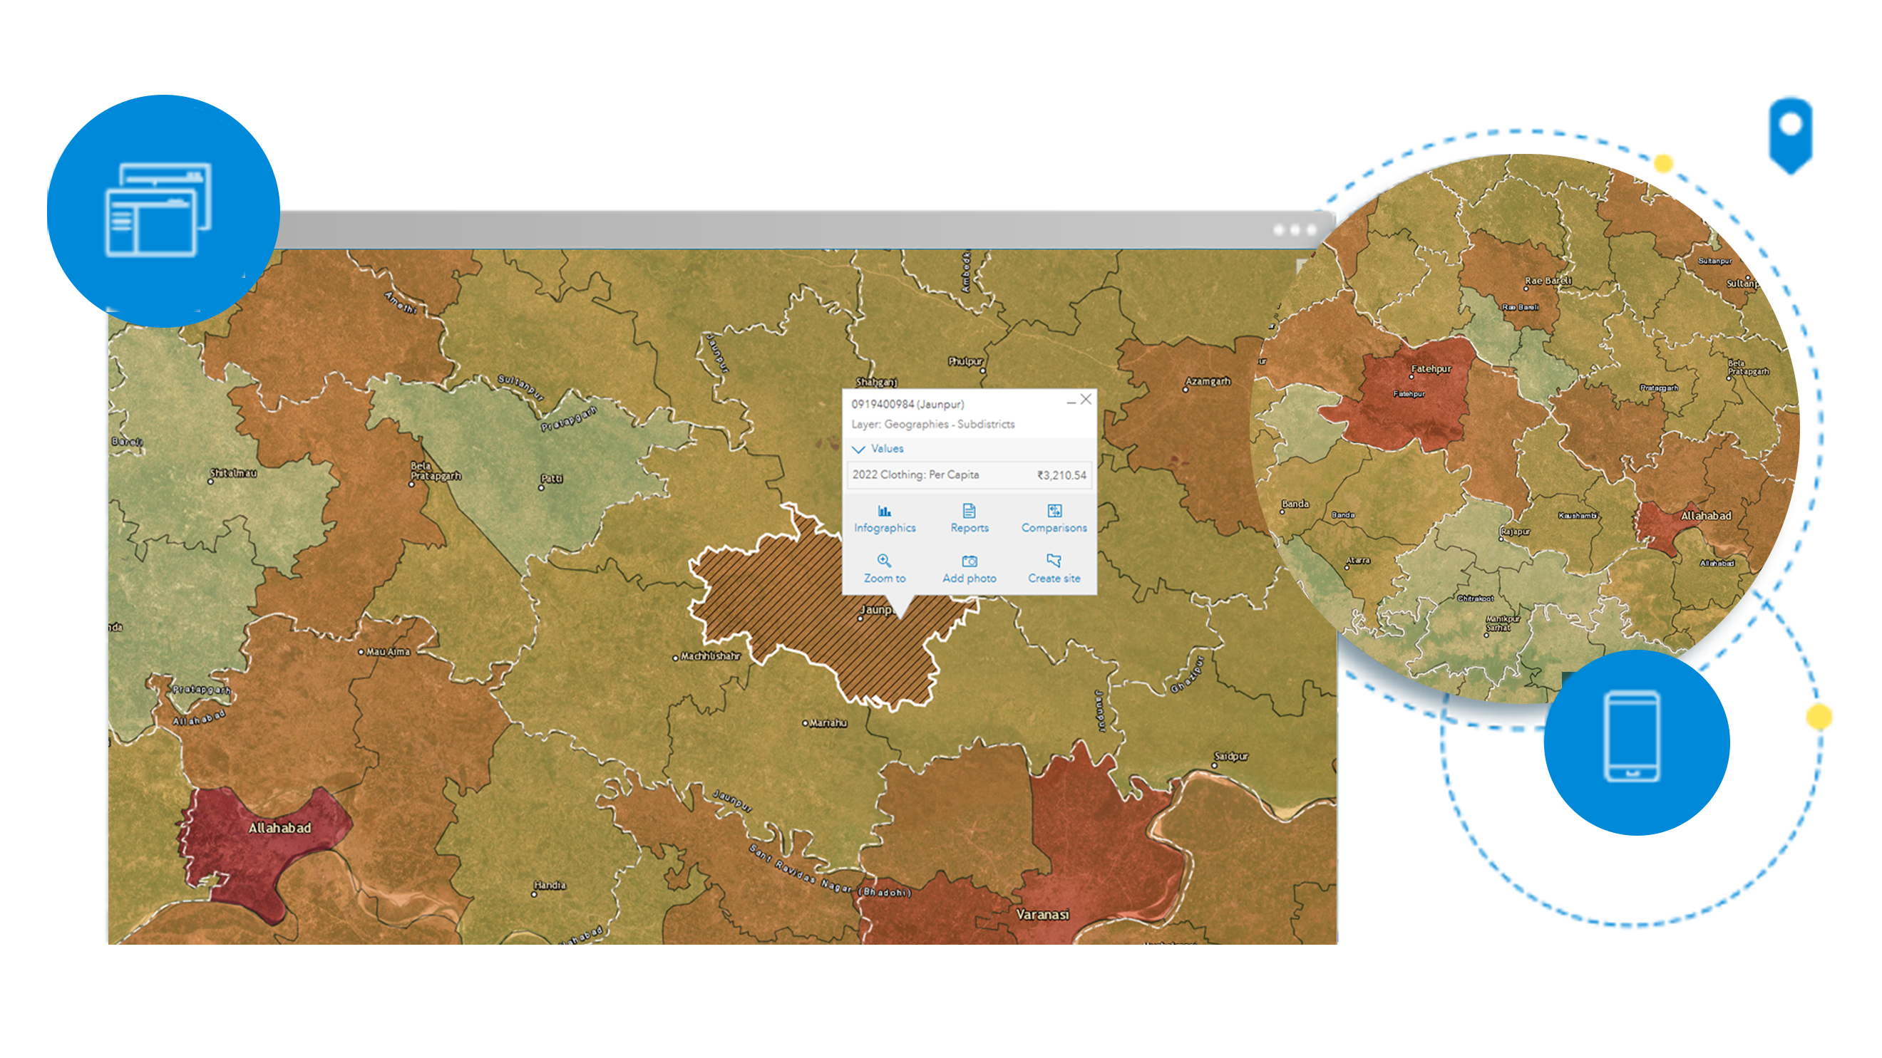Click the Patti town label
The image size is (1882, 1058).
[x=552, y=479]
